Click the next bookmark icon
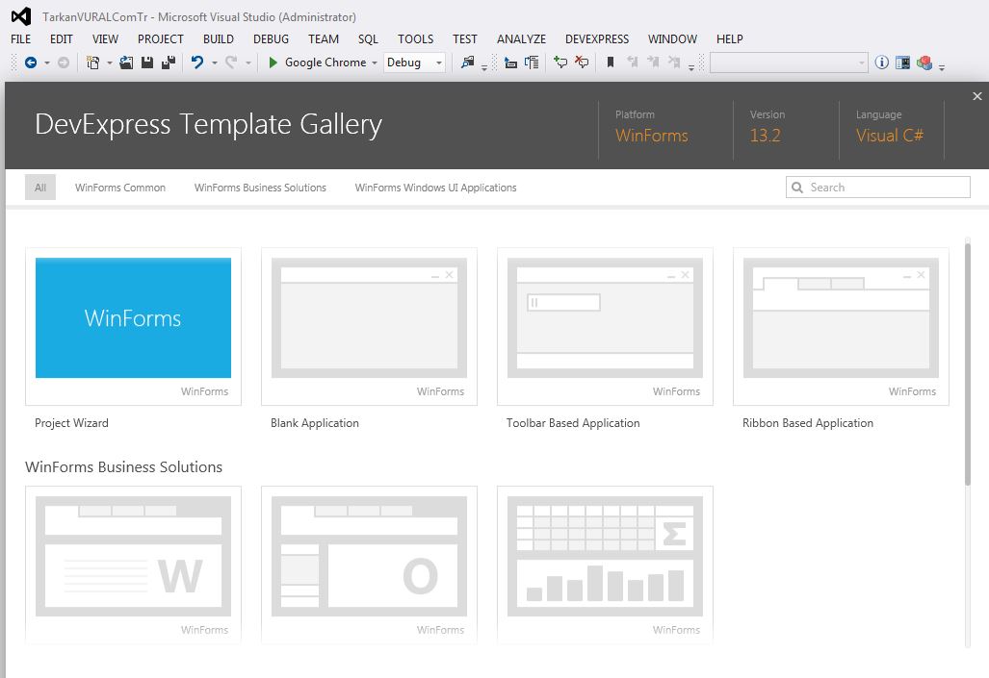This screenshot has width=989, height=678. pos(654,63)
